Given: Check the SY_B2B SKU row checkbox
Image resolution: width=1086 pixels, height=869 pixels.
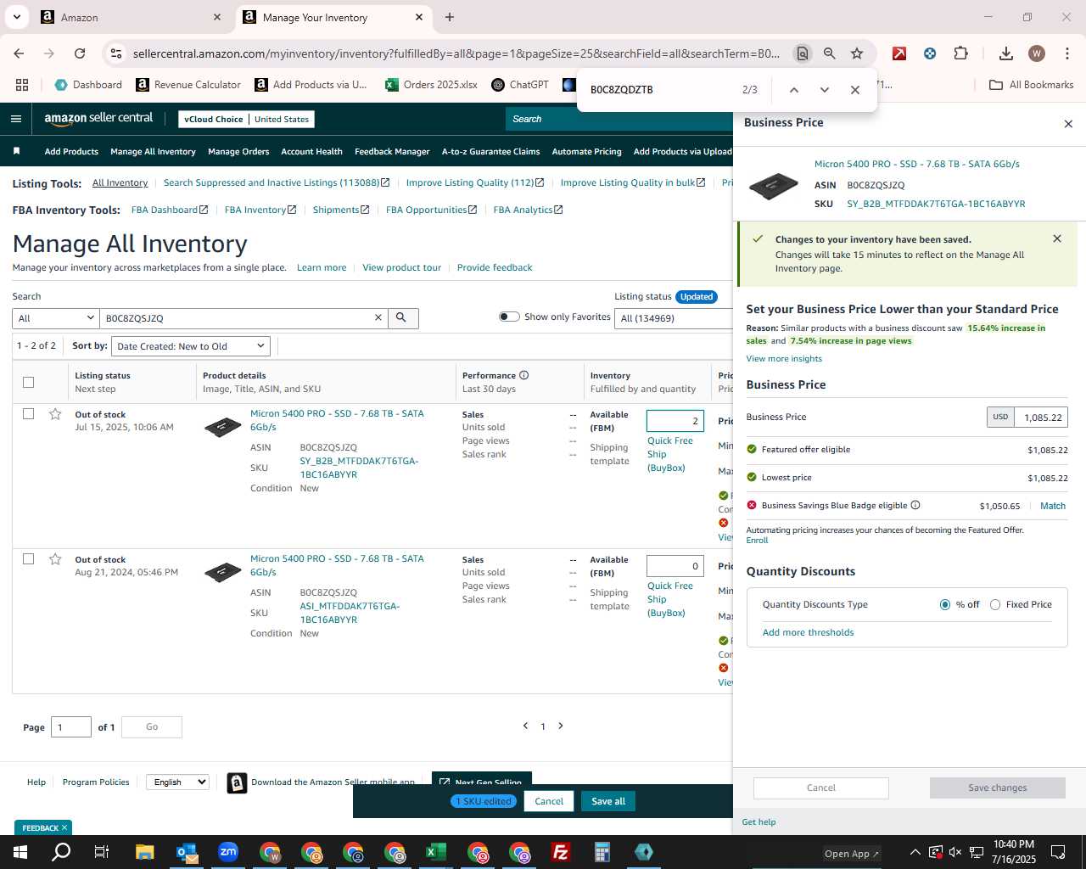Looking at the screenshot, I should coord(28,414).
